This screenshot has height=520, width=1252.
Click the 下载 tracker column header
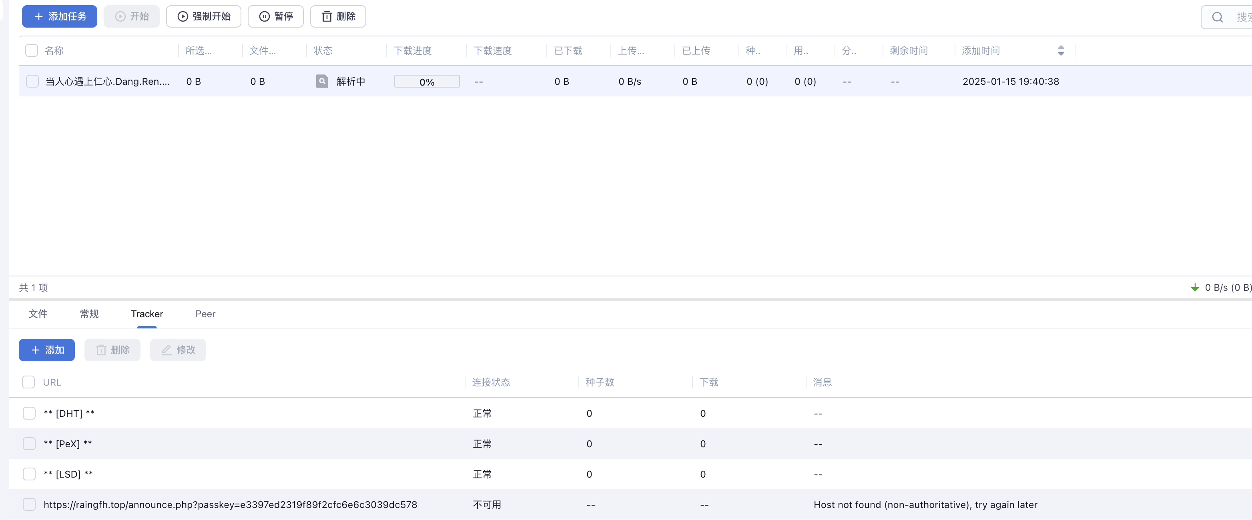708,382
